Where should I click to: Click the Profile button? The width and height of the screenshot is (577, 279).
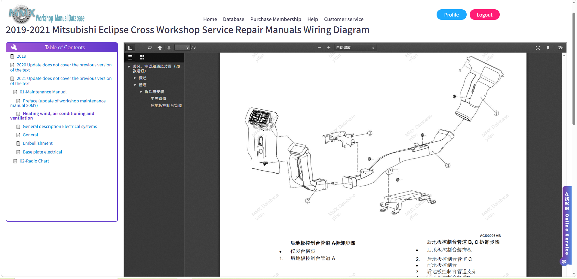coord(451,15)
